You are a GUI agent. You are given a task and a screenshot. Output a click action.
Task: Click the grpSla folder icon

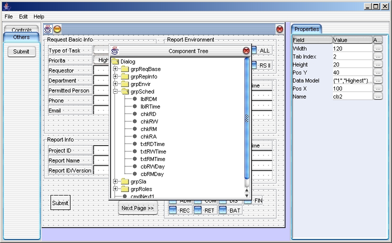[125, 181]
